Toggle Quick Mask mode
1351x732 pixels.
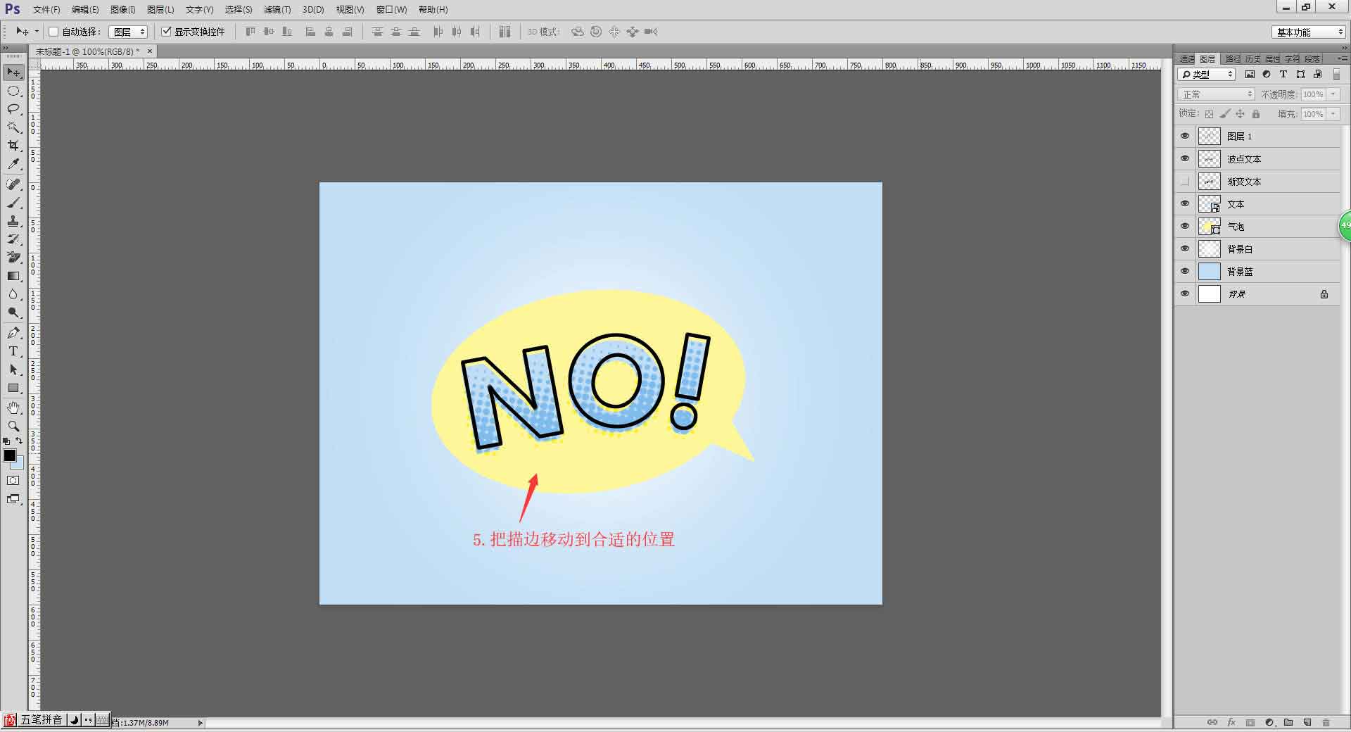13,481
